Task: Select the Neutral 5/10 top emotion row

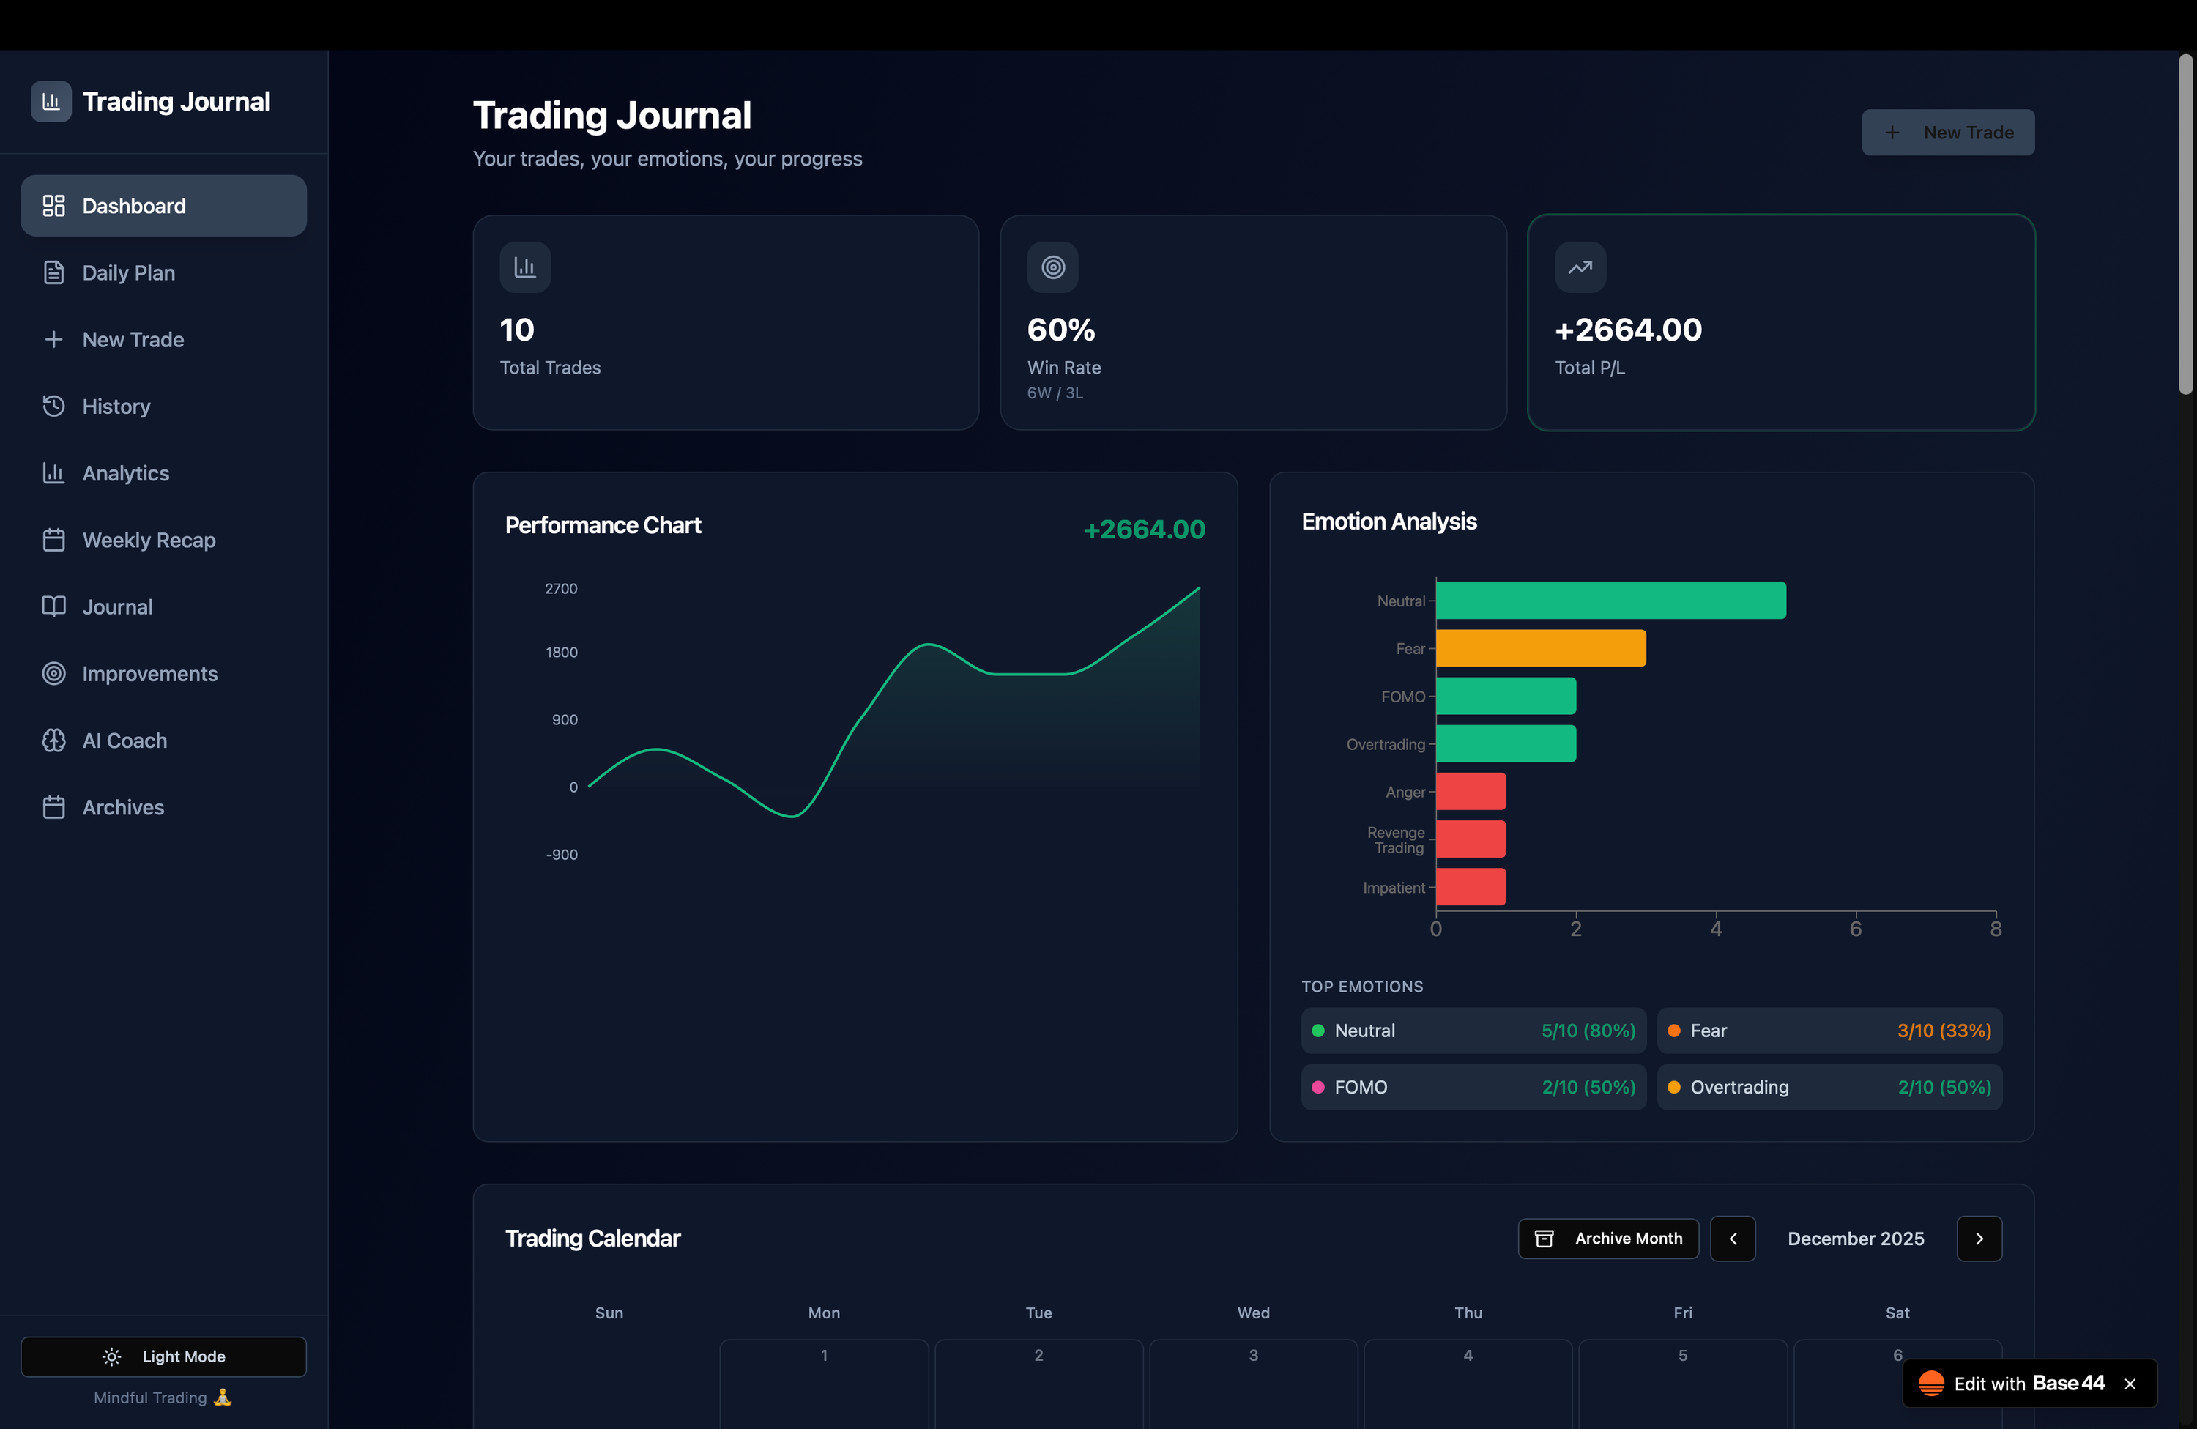Action: tap(1473, 1031)
